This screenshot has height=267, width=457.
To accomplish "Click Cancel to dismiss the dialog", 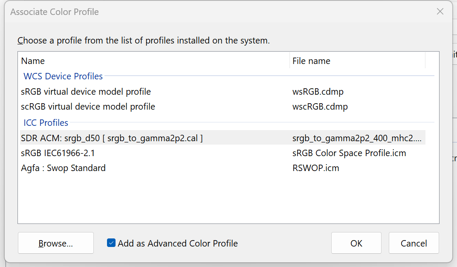I will pyautogui.click(x=414, y=243).
